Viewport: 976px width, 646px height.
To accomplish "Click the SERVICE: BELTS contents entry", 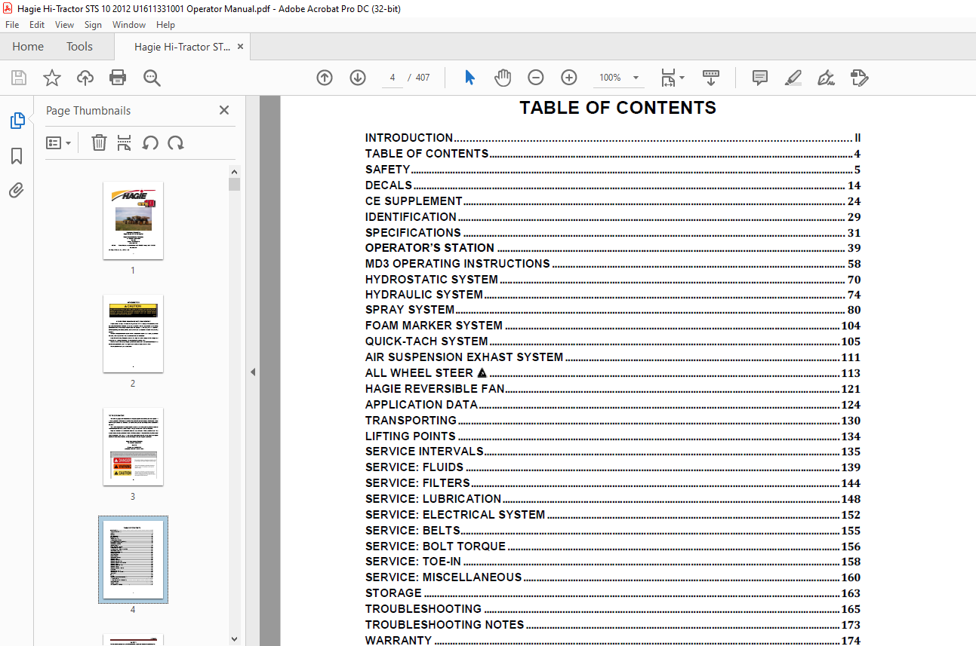I will pos(613,531).
